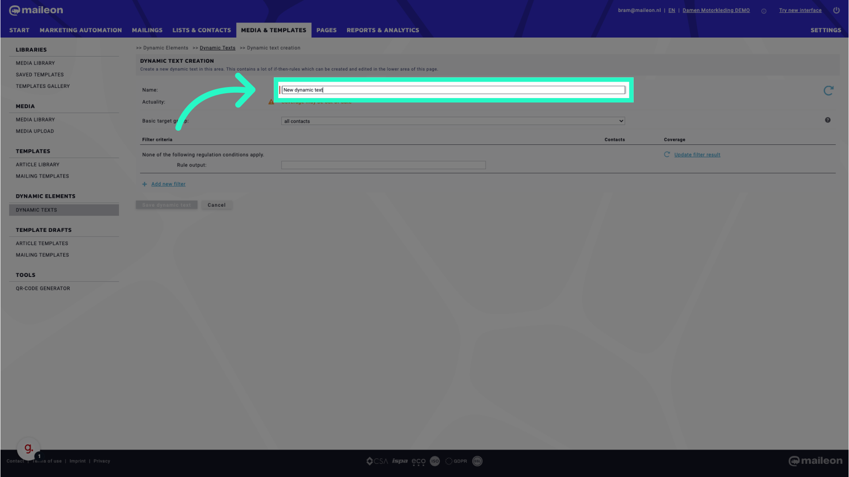Click the QR-Code Generator sidebar icon
This screenshot has width=849, height=477.
[43, 288]
